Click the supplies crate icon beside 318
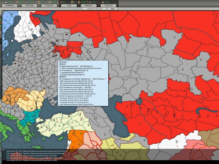 [x=39, y=2]
